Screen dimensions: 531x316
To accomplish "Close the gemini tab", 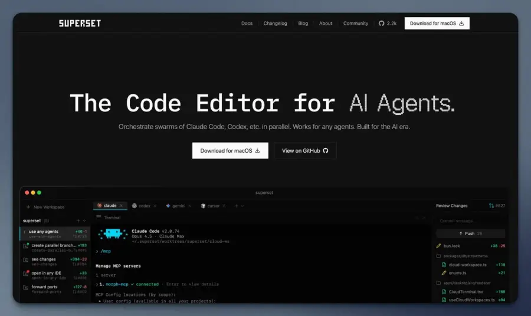I will [x=189, y=206].
